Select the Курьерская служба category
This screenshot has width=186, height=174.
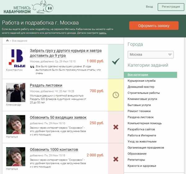pos(141,81)
